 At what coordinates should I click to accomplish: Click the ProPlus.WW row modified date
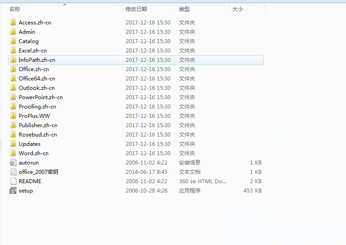pyautogui.click(x=148, y=116)
